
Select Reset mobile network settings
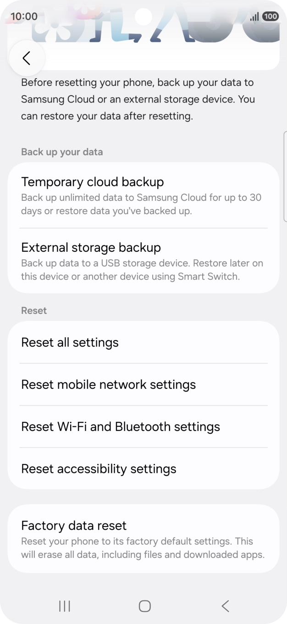pos(143,385)
